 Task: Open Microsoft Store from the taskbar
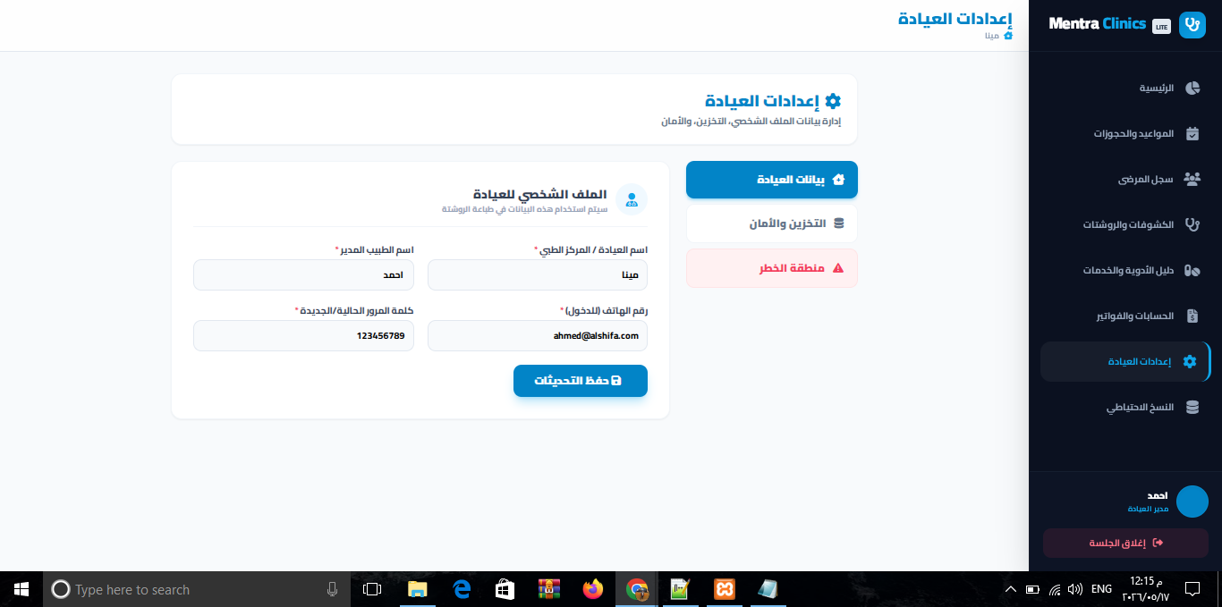pos(505,589)
